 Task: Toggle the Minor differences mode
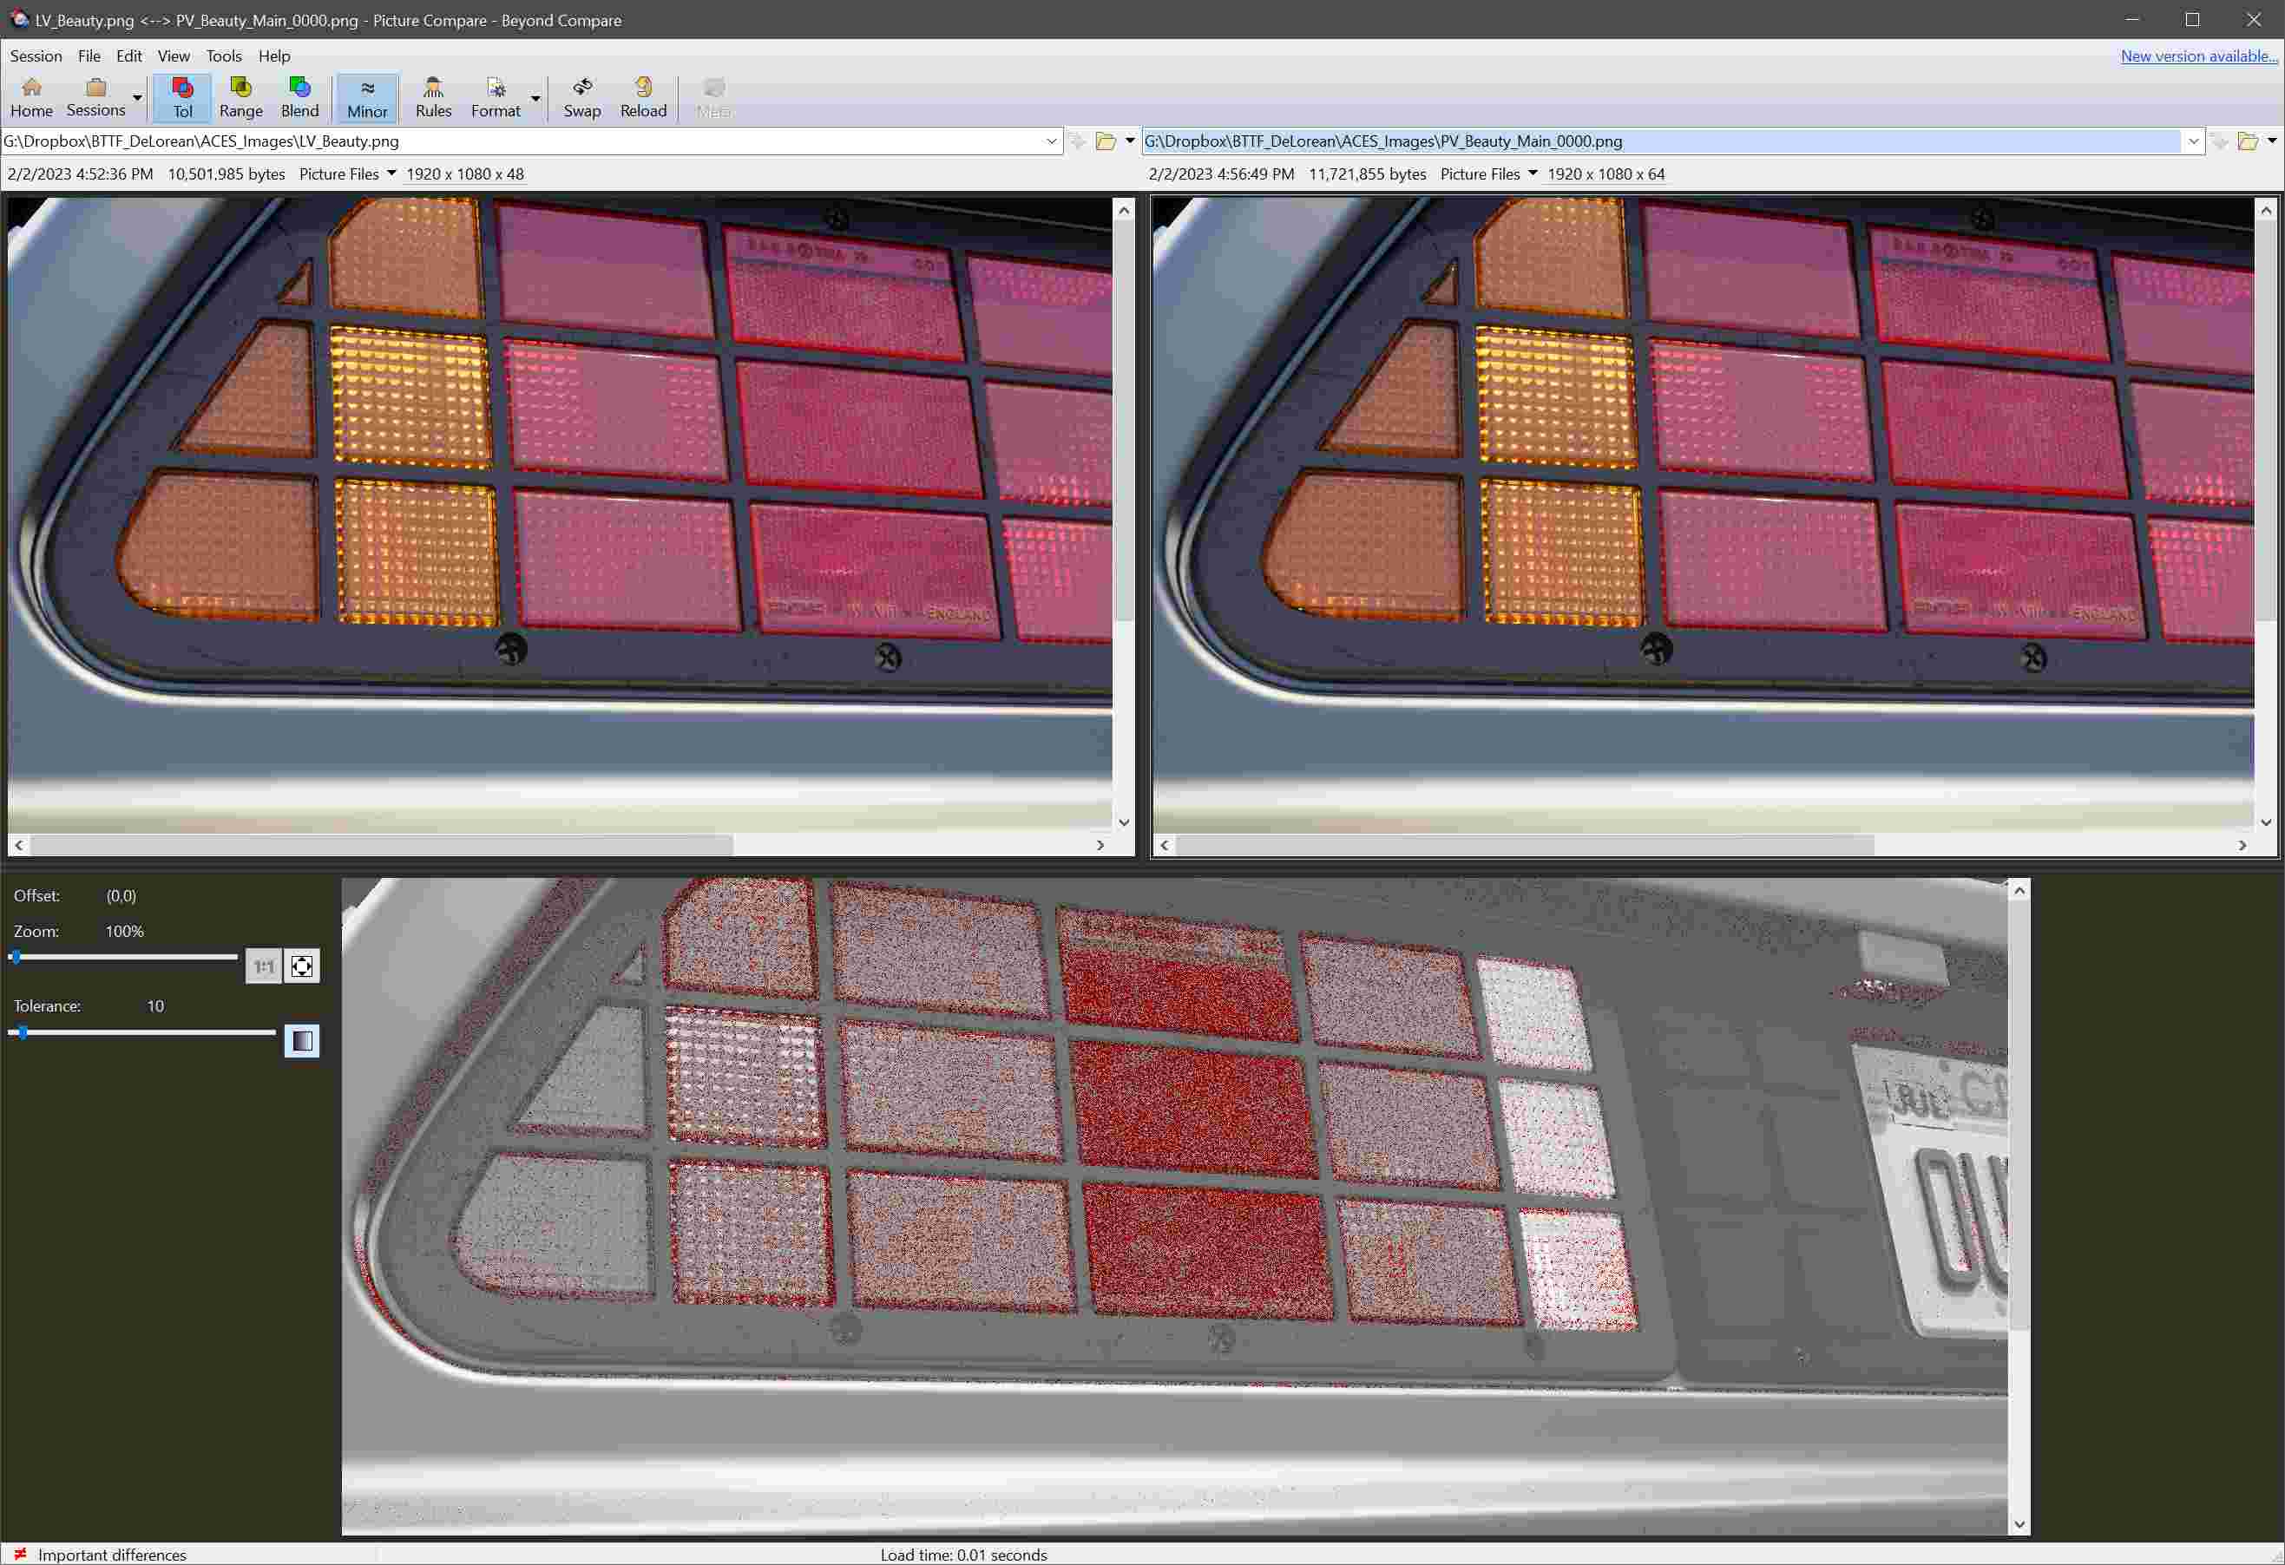click(365, 96)
